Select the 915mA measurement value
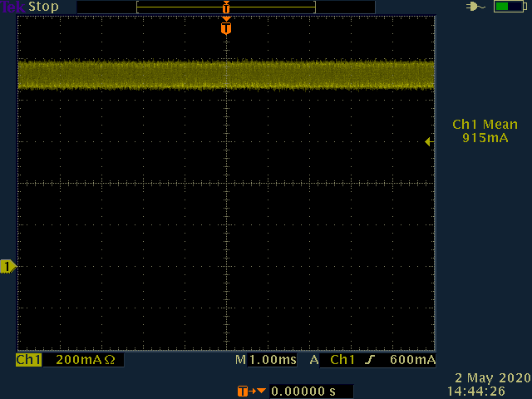532x399 pixels. [x=485, y=137]
